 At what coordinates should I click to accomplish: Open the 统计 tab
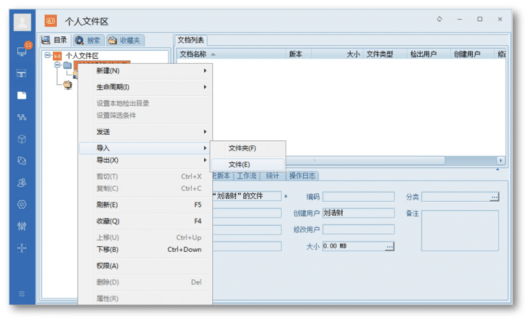(x=273, y=176)
